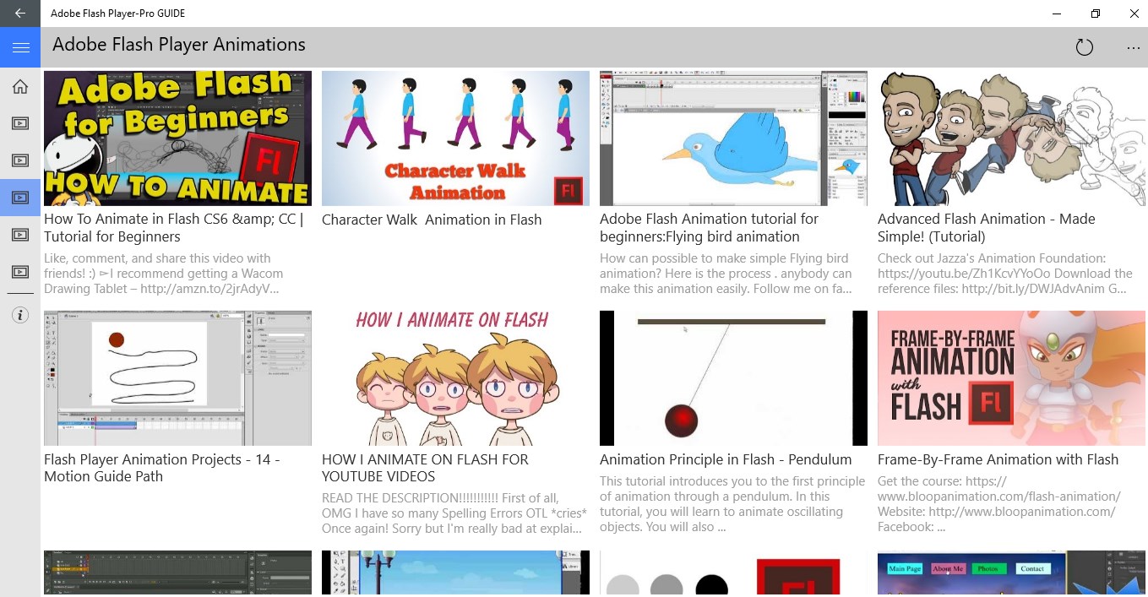Click description 'How can possible to make simple Flying bird'
The height and width of the screenshot is (597, 1148).
pyautogui.click(x=726, y=274)
